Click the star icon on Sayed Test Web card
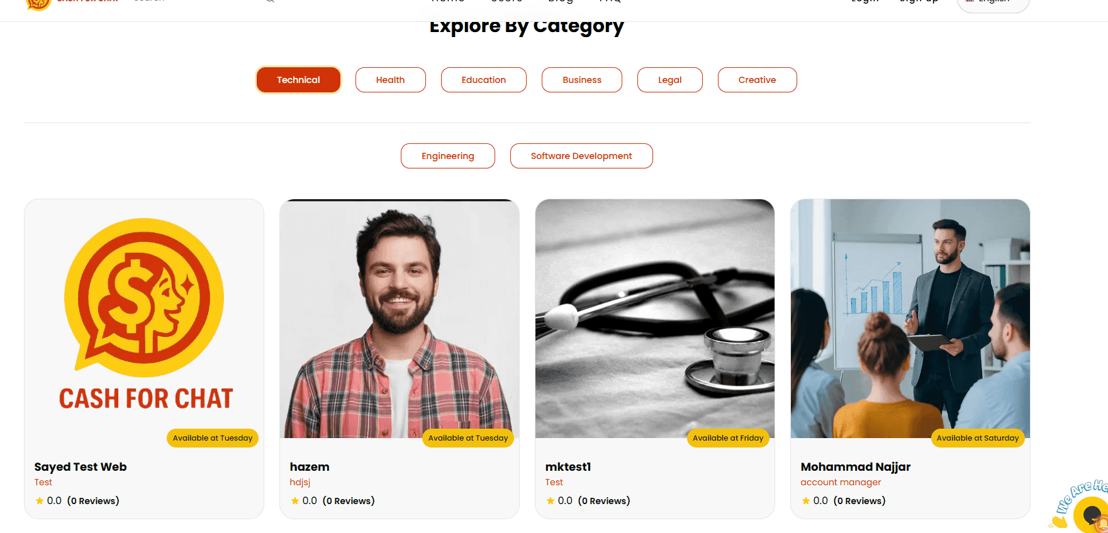Screen dimensions: 1108x533 pyautogui.click(x=39, y=501)
